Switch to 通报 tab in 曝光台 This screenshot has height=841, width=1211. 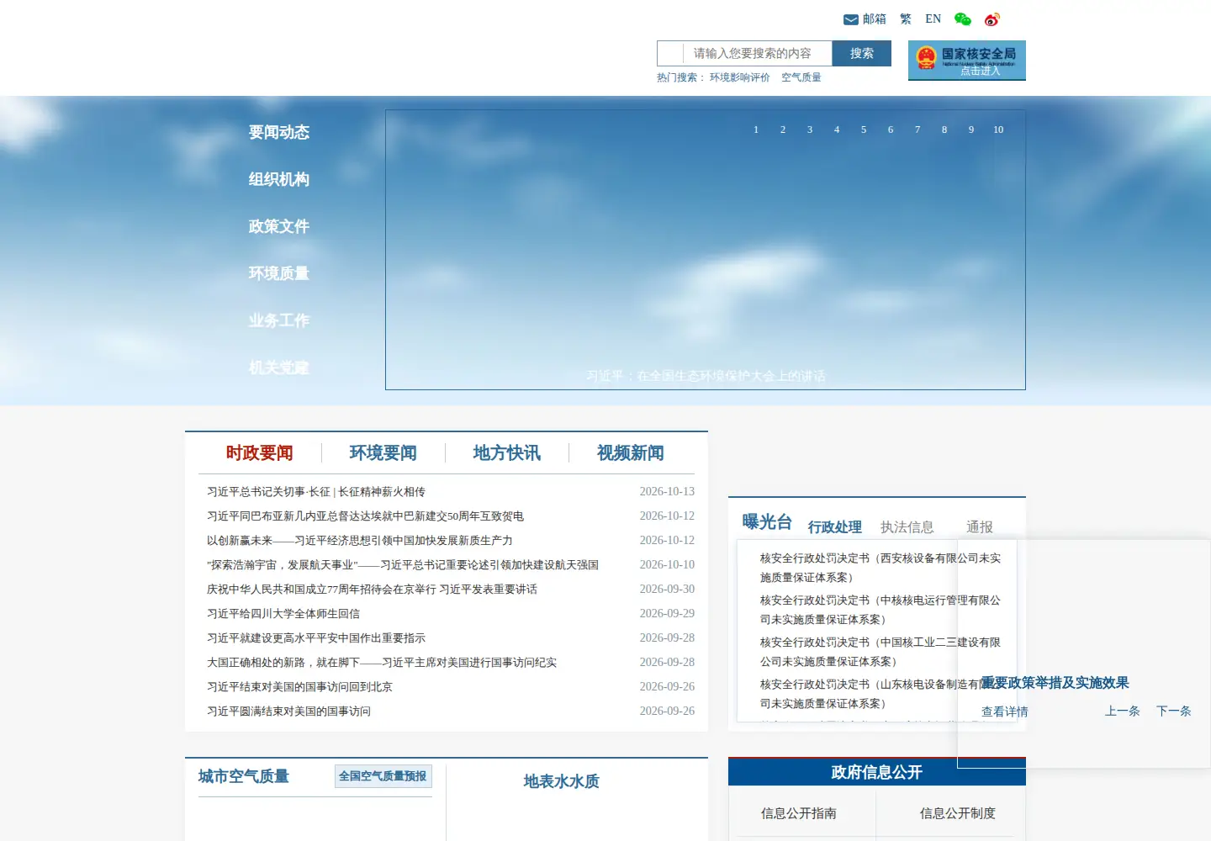pos(980,527)
